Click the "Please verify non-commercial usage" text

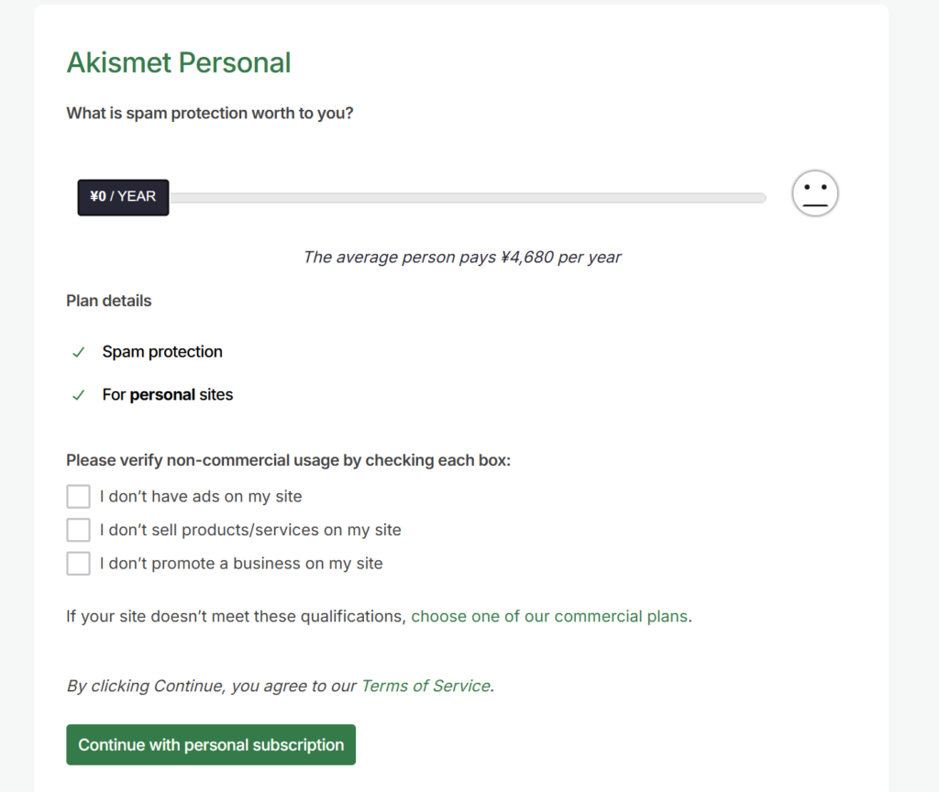(x=288, y=460)
